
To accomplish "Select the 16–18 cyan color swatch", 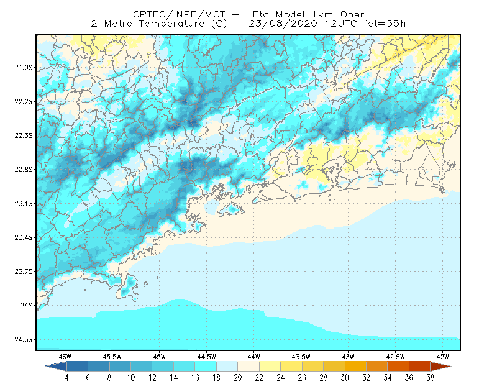I will click(x=206, y=367).
